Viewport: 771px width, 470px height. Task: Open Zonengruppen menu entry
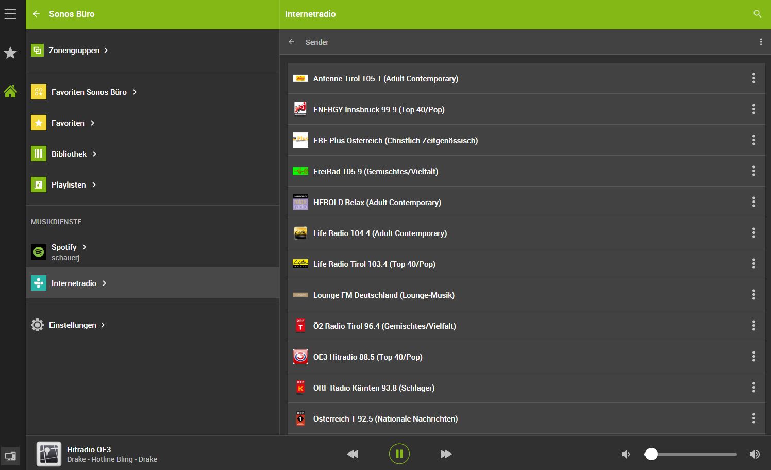(x=153, y=50)
